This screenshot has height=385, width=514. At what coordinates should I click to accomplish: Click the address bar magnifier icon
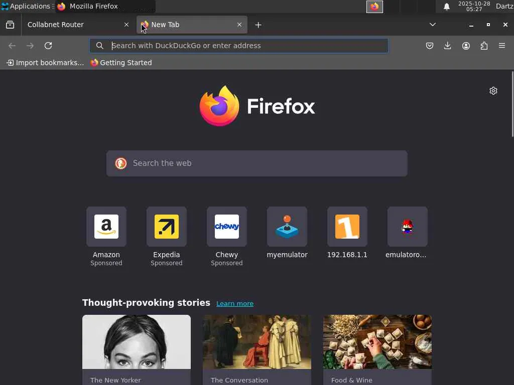click(x=100, y=46)
